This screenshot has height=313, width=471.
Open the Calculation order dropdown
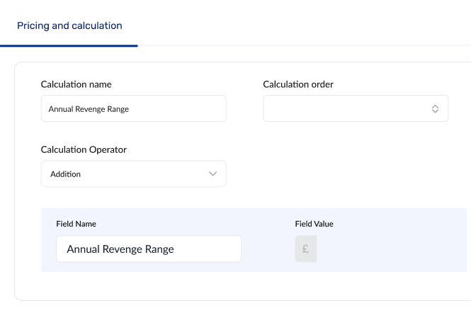[x=355, y=109]
